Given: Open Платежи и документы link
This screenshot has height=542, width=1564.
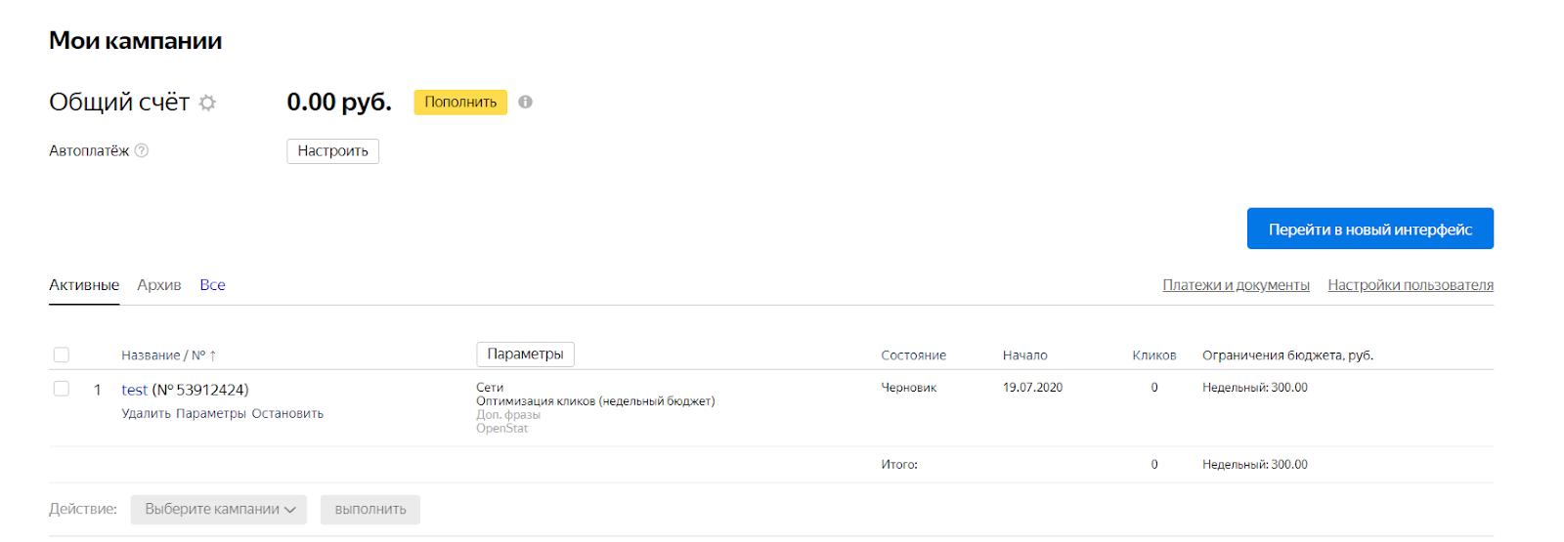Looking at the screenshot, I should pos(1236,285).
